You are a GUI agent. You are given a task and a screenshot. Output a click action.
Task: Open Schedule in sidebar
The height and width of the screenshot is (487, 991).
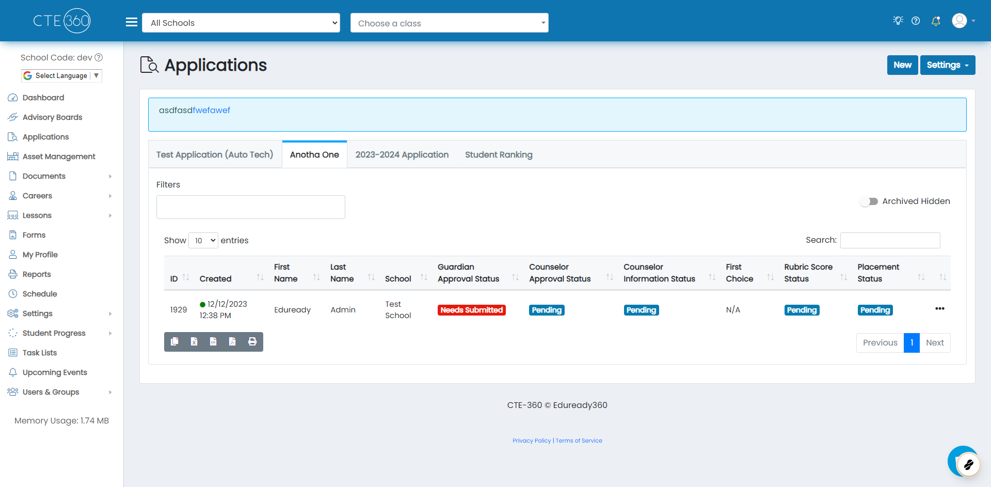click(x=40, y=294)
